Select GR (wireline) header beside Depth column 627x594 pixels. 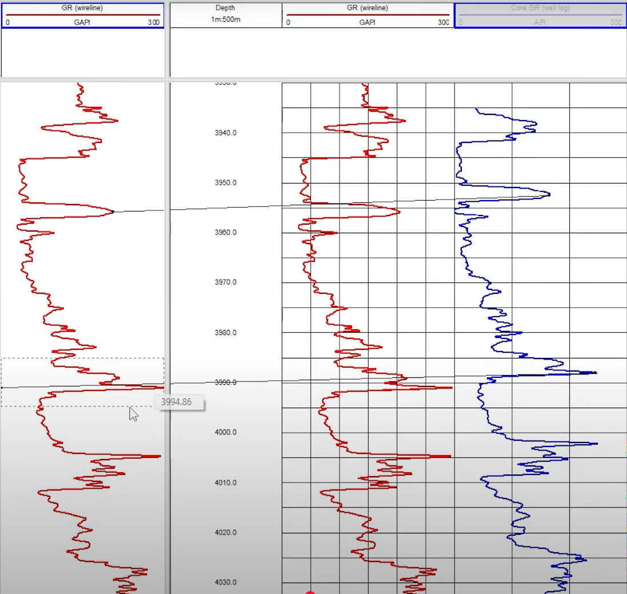[x=368, y=8]
